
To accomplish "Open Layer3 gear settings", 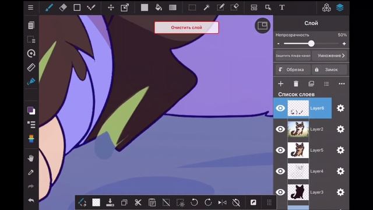I will tap(340, 192).
